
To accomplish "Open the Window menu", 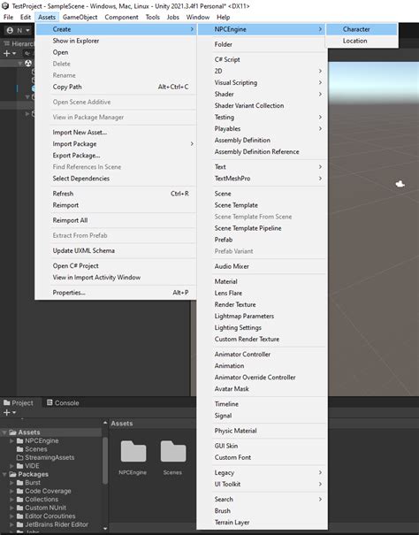I will (197, 17).
